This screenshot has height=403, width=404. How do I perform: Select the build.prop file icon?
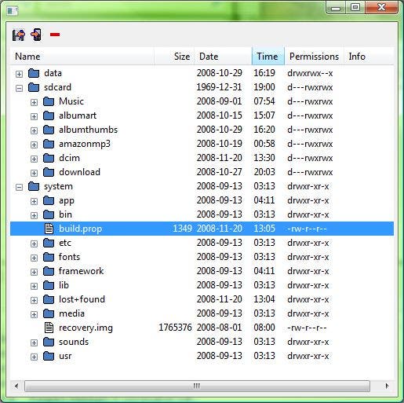tap(49, 229)
